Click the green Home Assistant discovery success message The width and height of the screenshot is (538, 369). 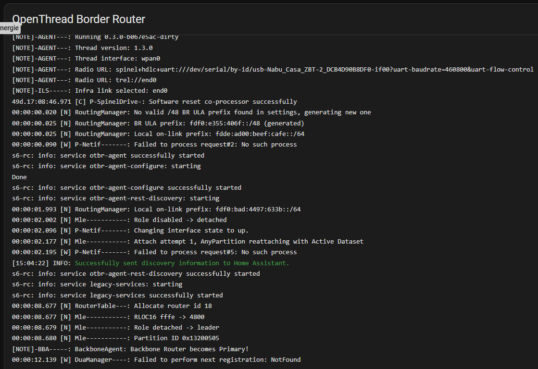(182, 263)
